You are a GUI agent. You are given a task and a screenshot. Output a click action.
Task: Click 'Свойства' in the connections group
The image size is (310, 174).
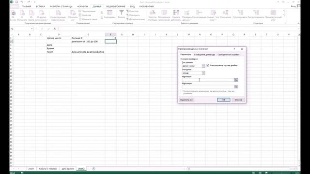[x=85, y=15]
